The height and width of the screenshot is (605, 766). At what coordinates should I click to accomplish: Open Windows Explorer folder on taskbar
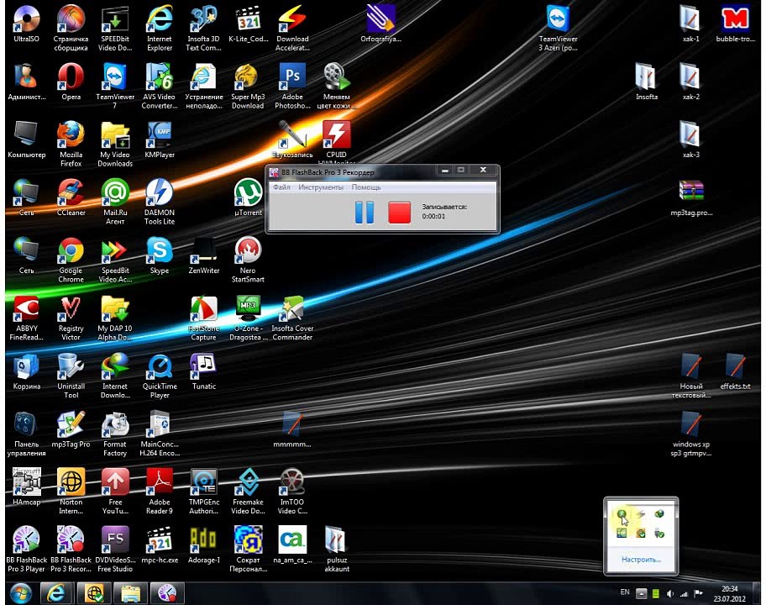(x=130, y=593)
